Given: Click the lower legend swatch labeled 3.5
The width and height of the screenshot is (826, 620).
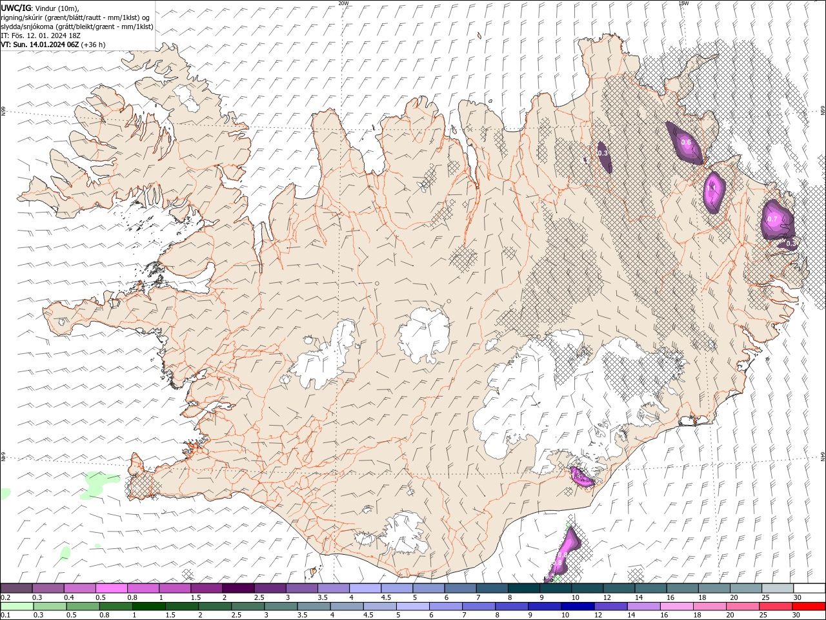Looking at the screenshot, I should [x=314, y=606].
